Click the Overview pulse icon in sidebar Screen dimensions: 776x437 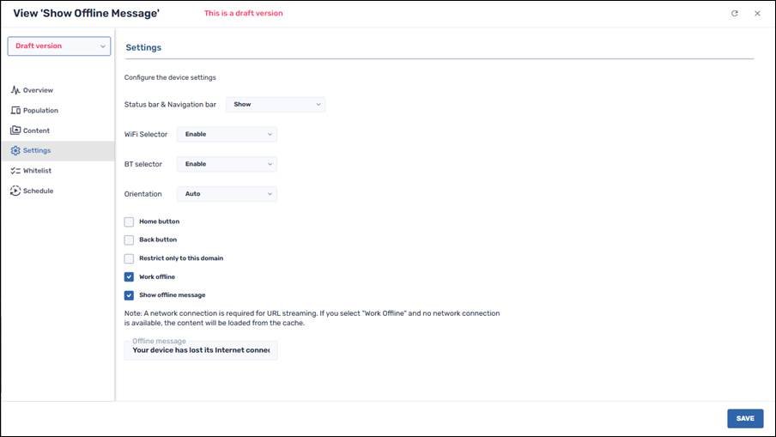pos(15,90)
